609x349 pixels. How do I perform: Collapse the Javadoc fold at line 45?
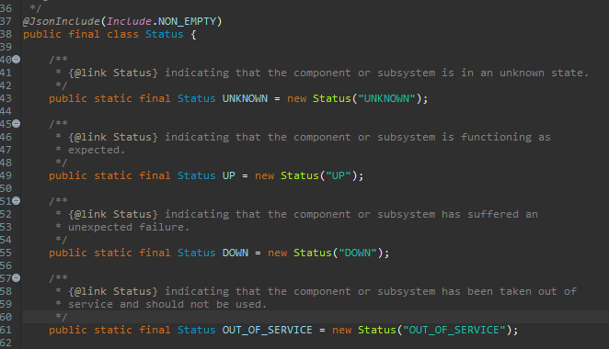click(16, 124)
